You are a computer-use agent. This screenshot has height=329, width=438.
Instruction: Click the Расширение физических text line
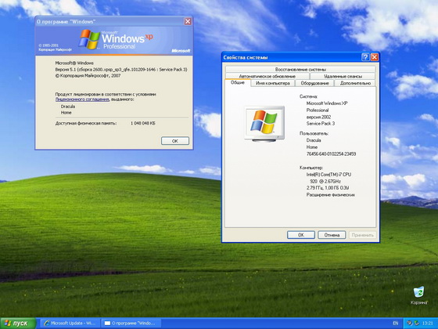click(330, 195)
